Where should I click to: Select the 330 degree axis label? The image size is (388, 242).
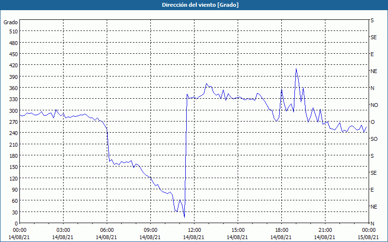click(x=14, y=99)
